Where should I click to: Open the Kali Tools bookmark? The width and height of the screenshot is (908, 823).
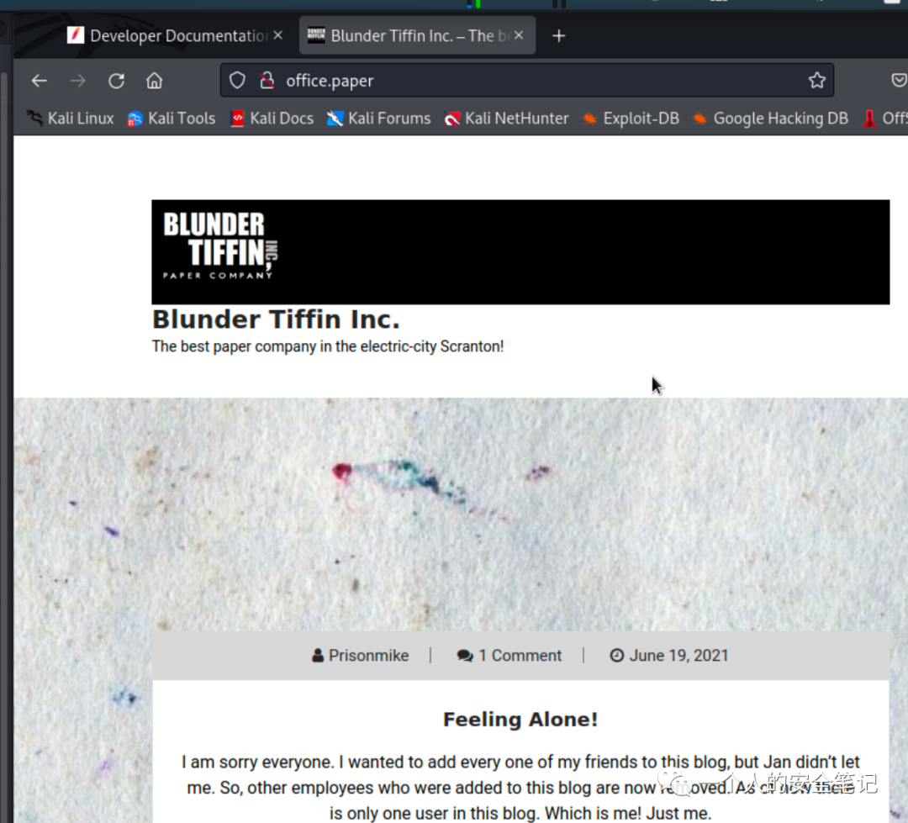[x=172, y=119]
